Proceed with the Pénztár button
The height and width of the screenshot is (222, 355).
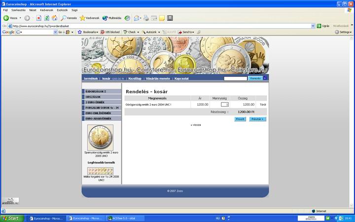pyautogui.click(x=258, y=119)
